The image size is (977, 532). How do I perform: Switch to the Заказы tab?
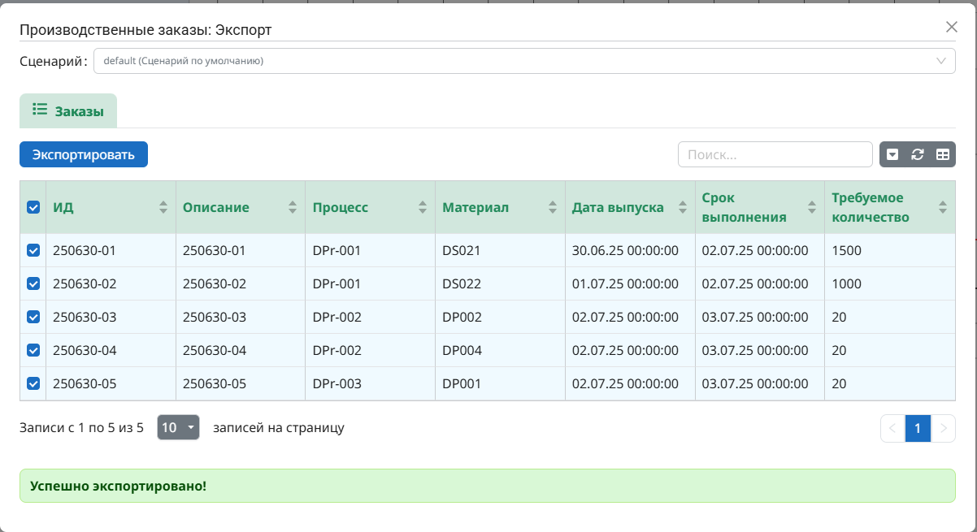[68, 111]
